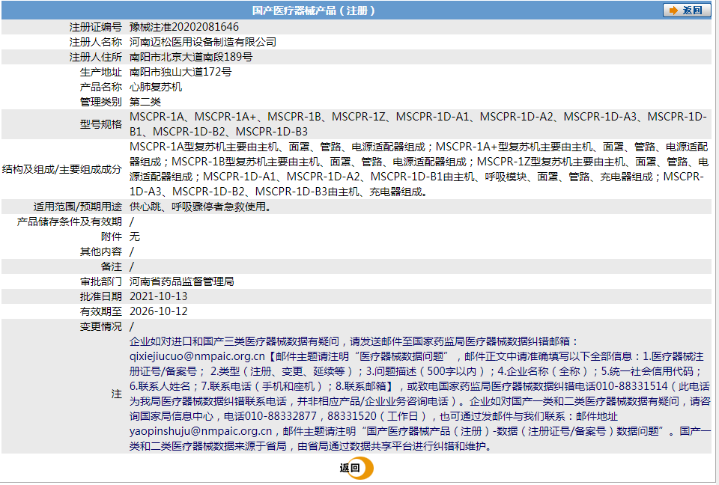
Task: Click the model code MSCPR-1A in the model list
Action: click(x=157, y=117)
